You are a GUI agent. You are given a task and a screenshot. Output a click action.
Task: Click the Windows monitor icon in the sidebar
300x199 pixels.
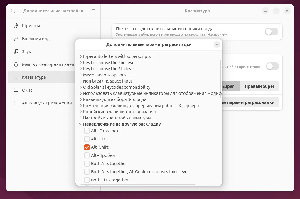pyautogui.click(x=16, y=90)
